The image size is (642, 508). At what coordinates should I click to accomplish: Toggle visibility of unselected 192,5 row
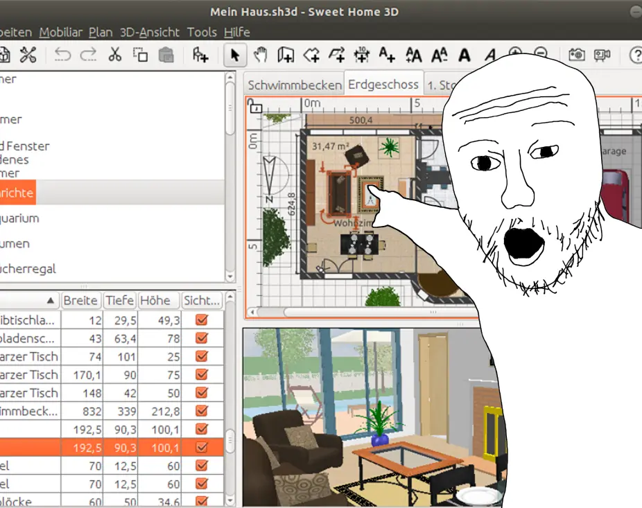point(202,429)
